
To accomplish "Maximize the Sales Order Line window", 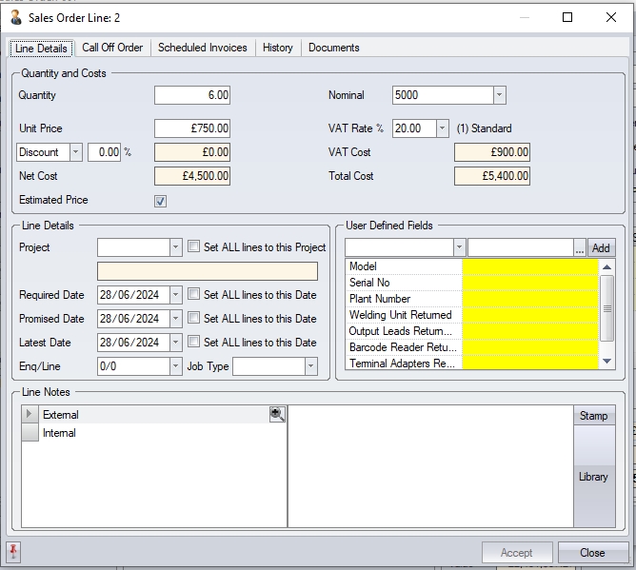I will click(x=567, y=17).
